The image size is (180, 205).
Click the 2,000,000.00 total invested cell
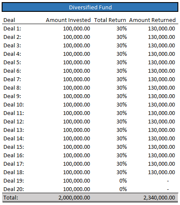(74, 198)
